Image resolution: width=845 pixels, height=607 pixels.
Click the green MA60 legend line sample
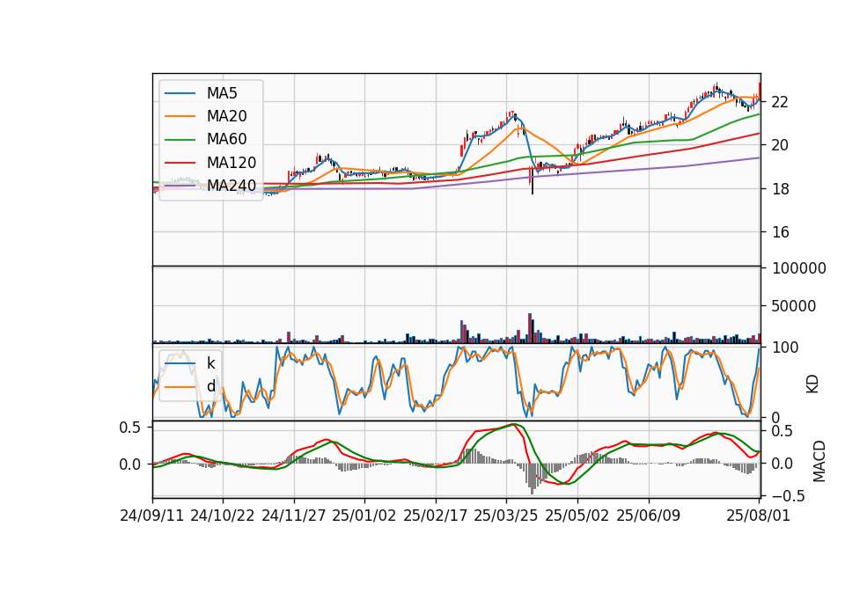click(180, 140)
